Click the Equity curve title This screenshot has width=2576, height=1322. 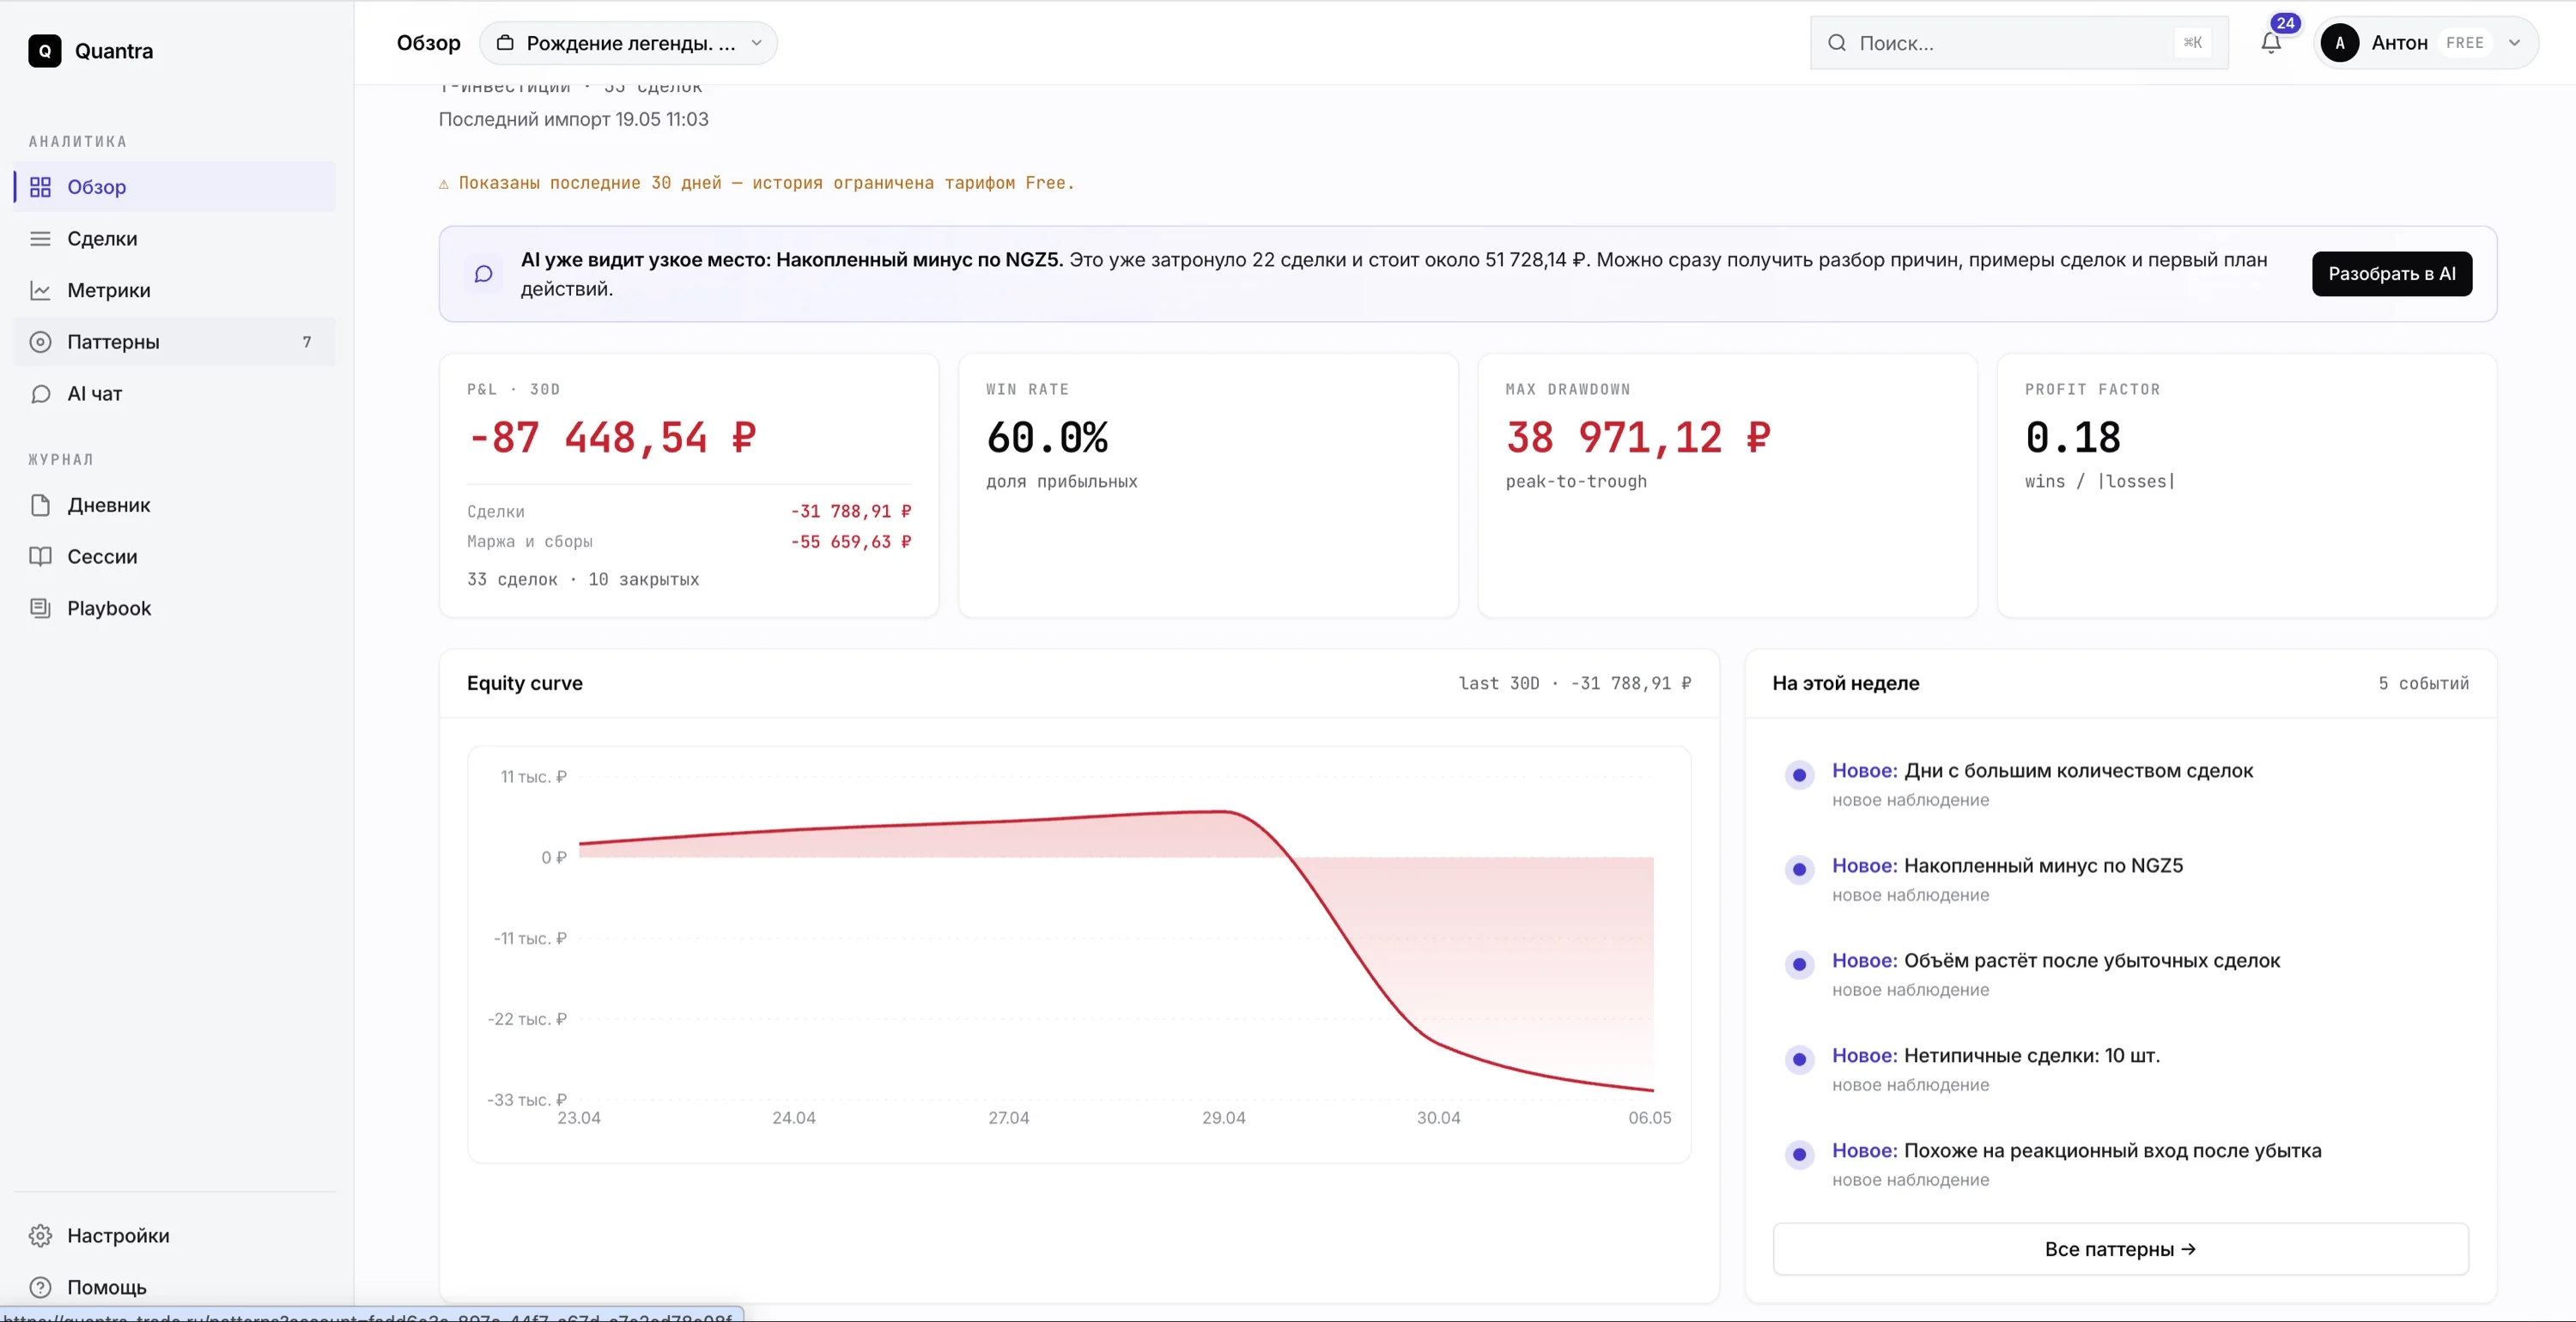click(x=525, y=683)
